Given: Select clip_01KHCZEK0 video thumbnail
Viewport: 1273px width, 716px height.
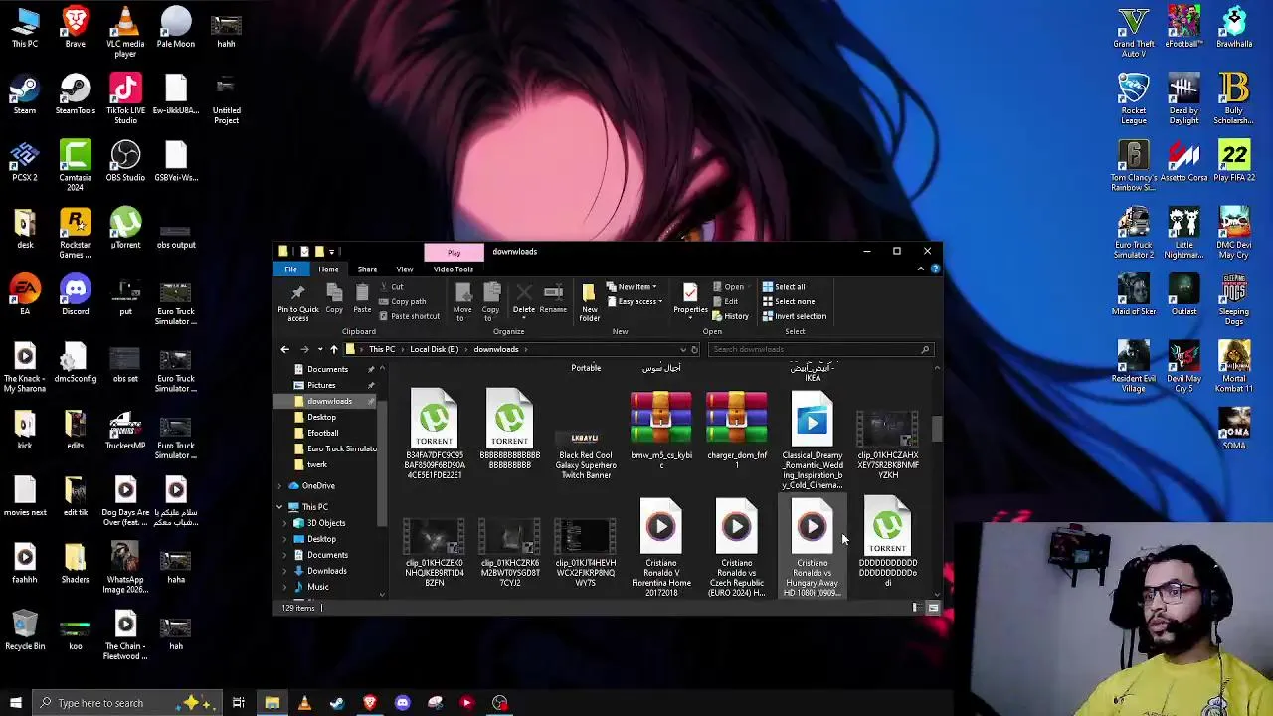Looking at the screenshot, I should tap(435, 550).
